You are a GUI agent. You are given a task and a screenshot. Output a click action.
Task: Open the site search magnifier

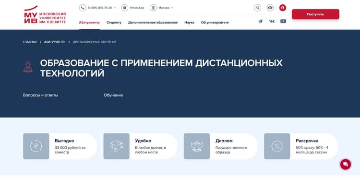[x=258, y=8]
